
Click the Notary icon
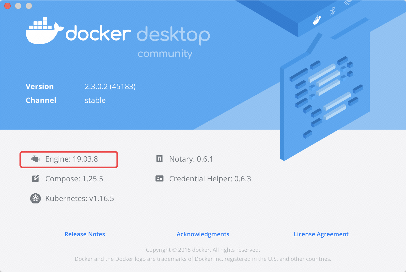(x=159, y=159)
